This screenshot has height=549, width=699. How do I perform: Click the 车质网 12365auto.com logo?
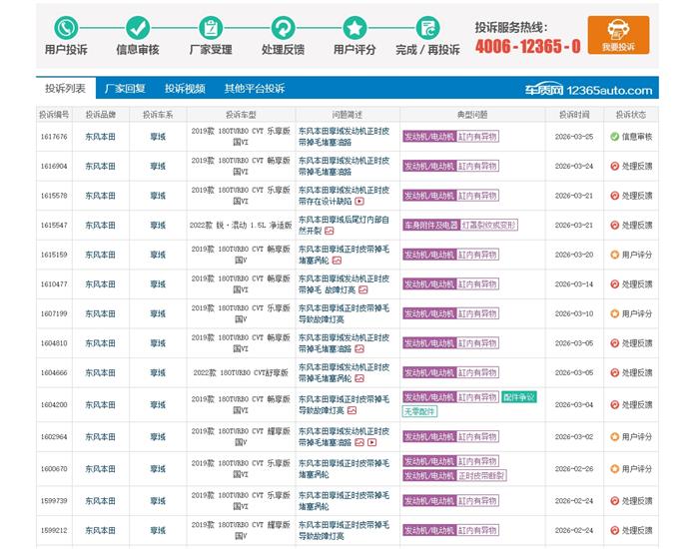coord(590,90)
